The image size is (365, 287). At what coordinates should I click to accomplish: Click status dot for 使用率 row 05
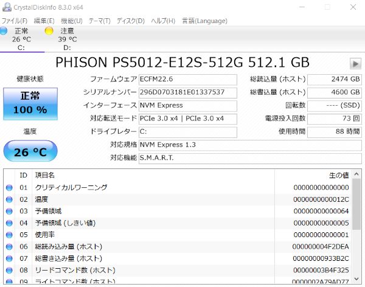click(x=9, y=235)
